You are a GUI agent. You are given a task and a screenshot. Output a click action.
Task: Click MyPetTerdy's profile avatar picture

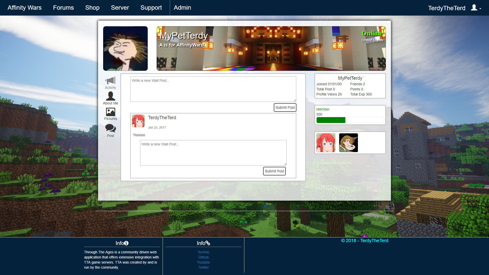click(x=125, y=48)
